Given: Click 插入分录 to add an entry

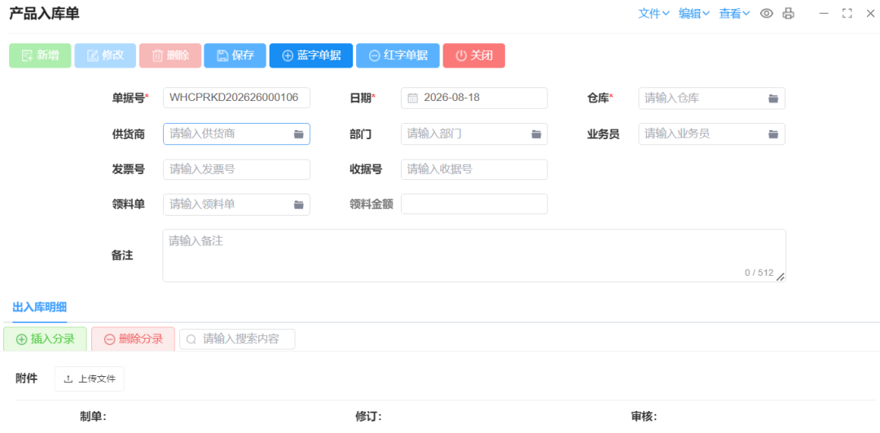Looking at the screenshot, I should 45,339.
